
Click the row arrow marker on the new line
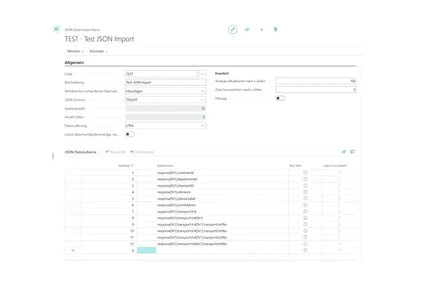72,250
